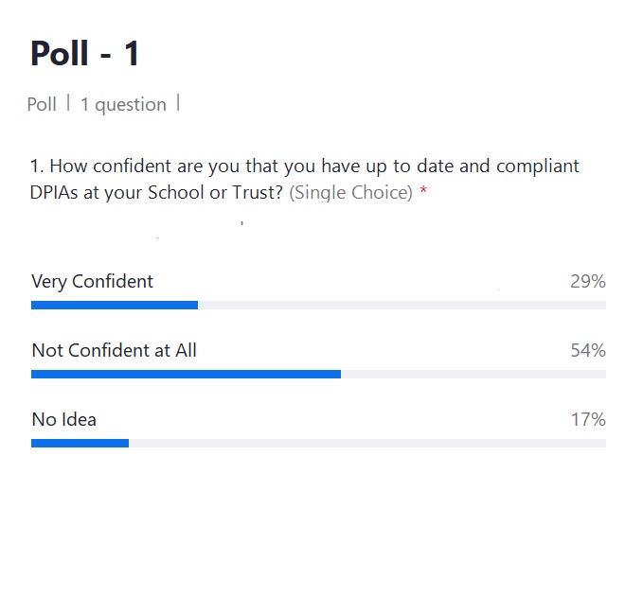The width and height of the screenshot is (643, 614).
Task: Click the Poll - 1 title
Action: 85,53
